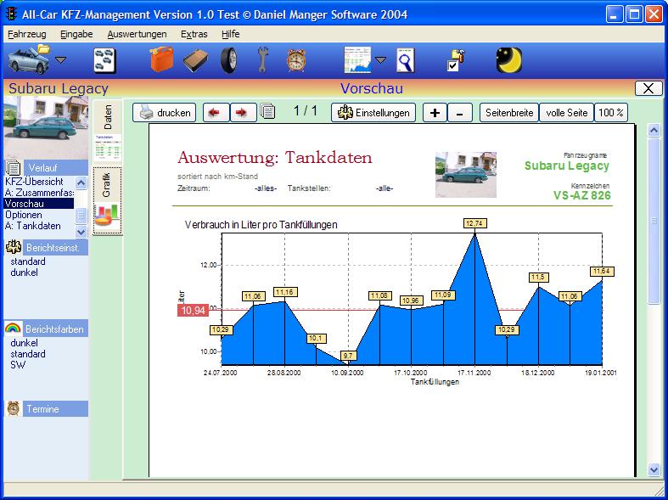This screenshot has width=668, height=500.
Task: Open the Fahrzeug menu
Action: click(27, 34)
